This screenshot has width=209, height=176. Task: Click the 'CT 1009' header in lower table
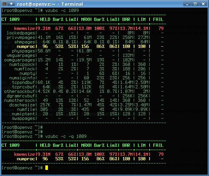coord(10,145)
